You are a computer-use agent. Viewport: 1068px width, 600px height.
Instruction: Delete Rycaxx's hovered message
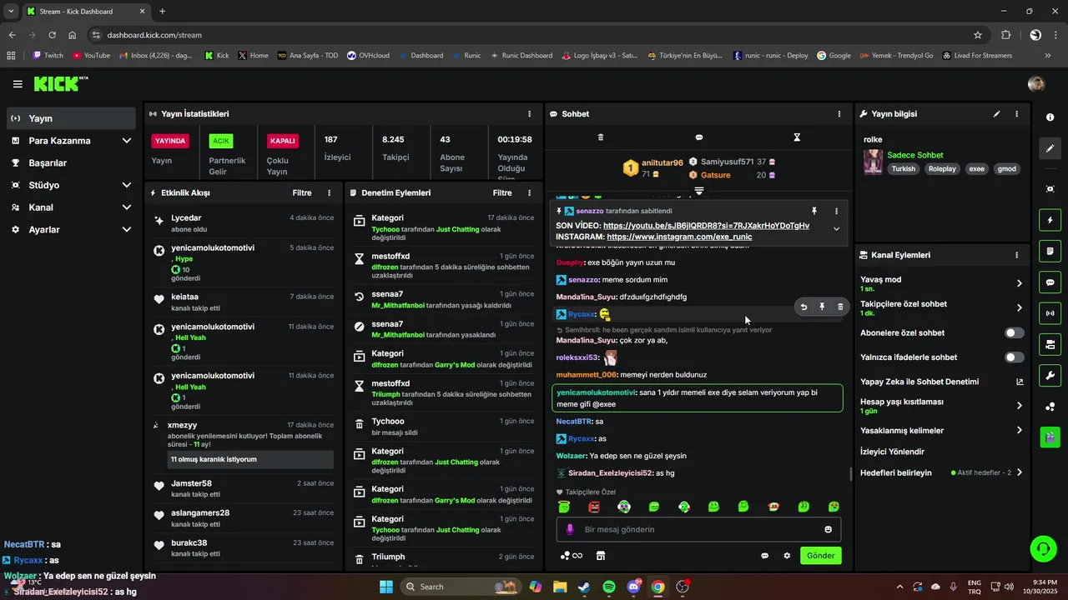coord(840,307)
